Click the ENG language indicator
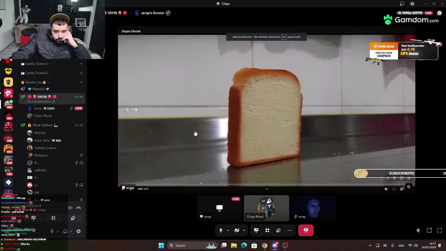 point(401,245)
